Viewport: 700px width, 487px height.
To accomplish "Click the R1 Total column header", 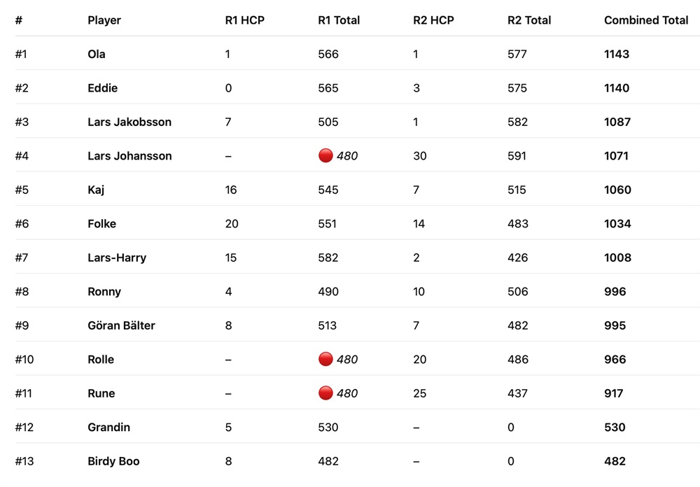I will (x=339, y=20).
